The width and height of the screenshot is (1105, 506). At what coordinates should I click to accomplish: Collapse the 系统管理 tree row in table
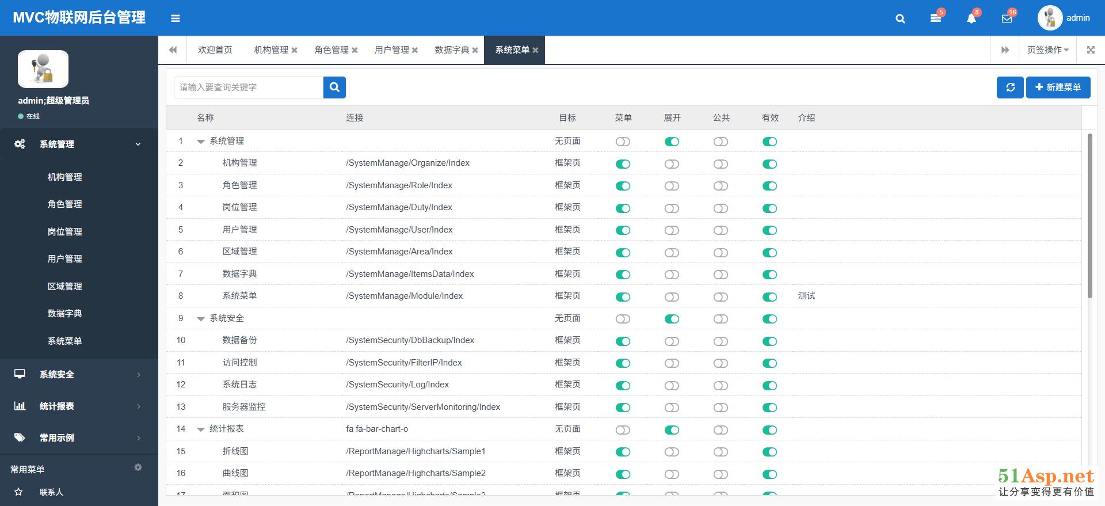click(201, 142)
